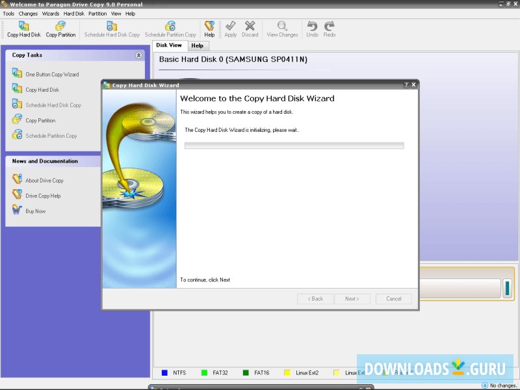Select Copy Partition in Copy Tasks panel
520x390 pixels.
(40, 120)
